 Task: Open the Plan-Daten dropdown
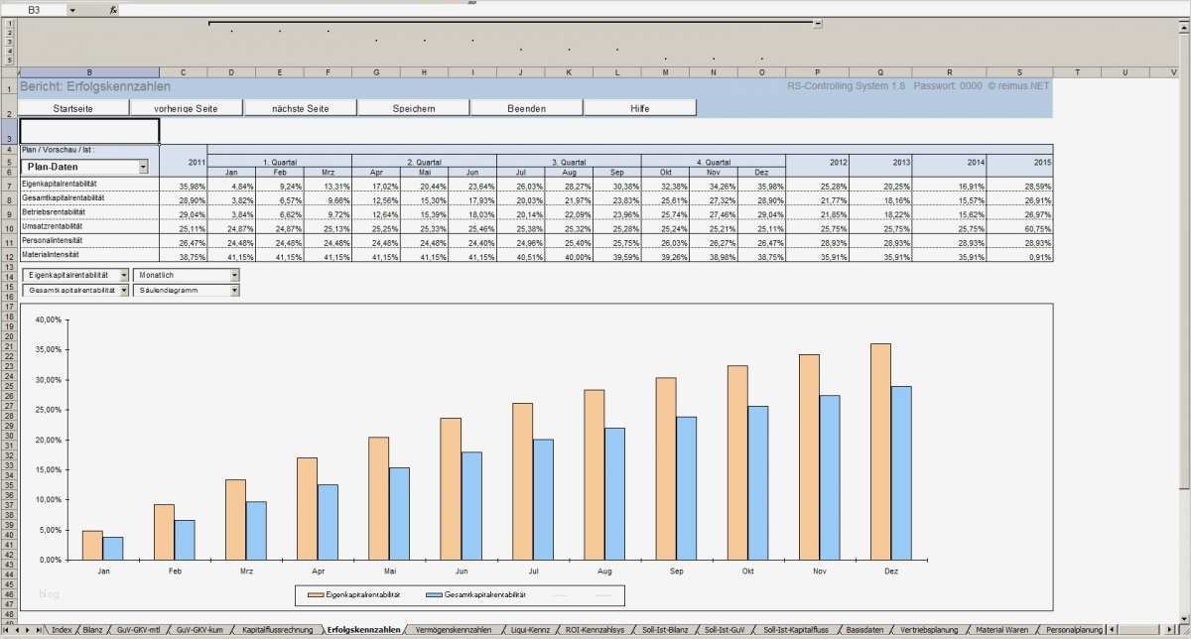(144, 167)
